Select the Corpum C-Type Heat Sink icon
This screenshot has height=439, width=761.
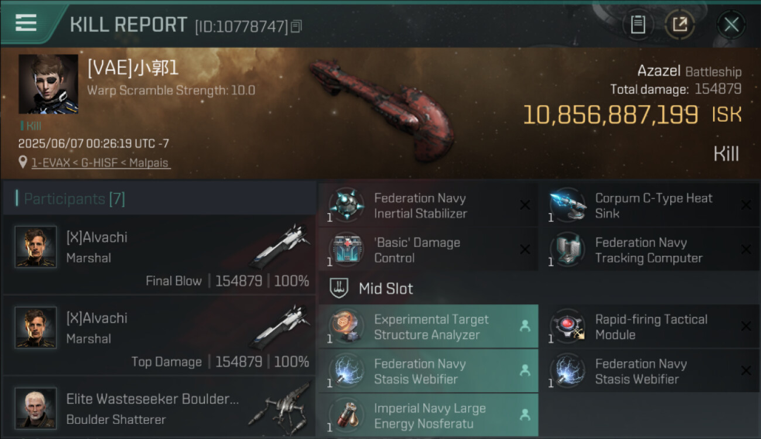click(x=567, y=205)
